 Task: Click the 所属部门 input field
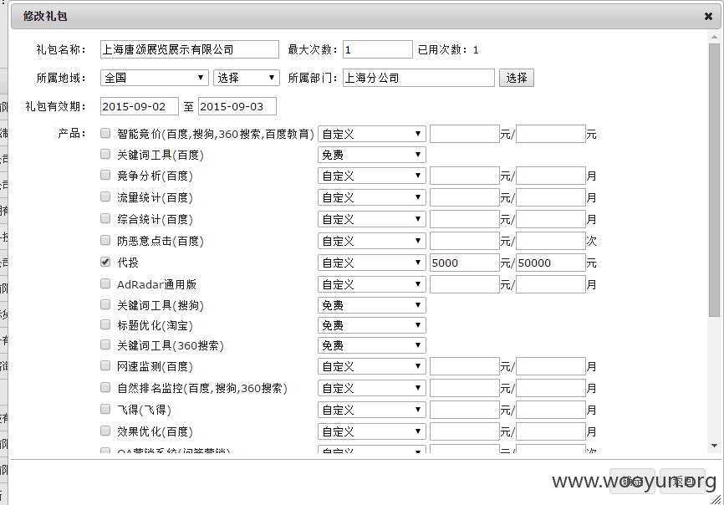pyautogui.click(x=418, y=78)
